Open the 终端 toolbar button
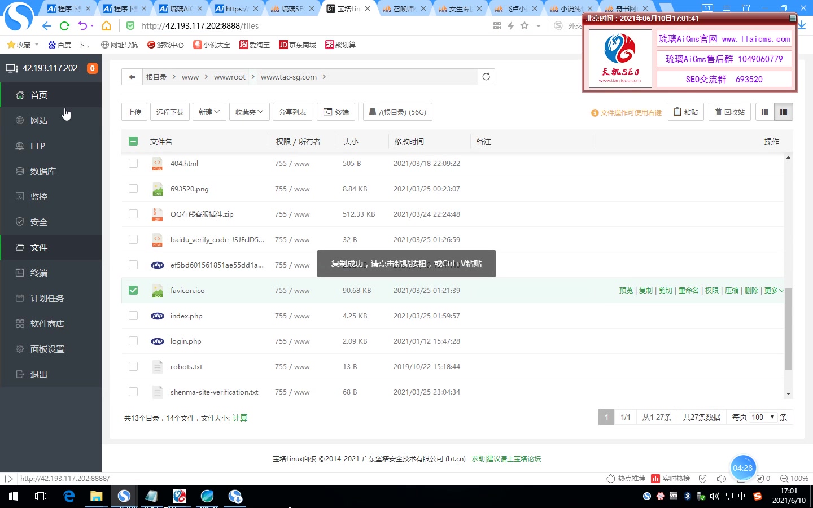The image size is (813, 508). click(x=336, y=112)
